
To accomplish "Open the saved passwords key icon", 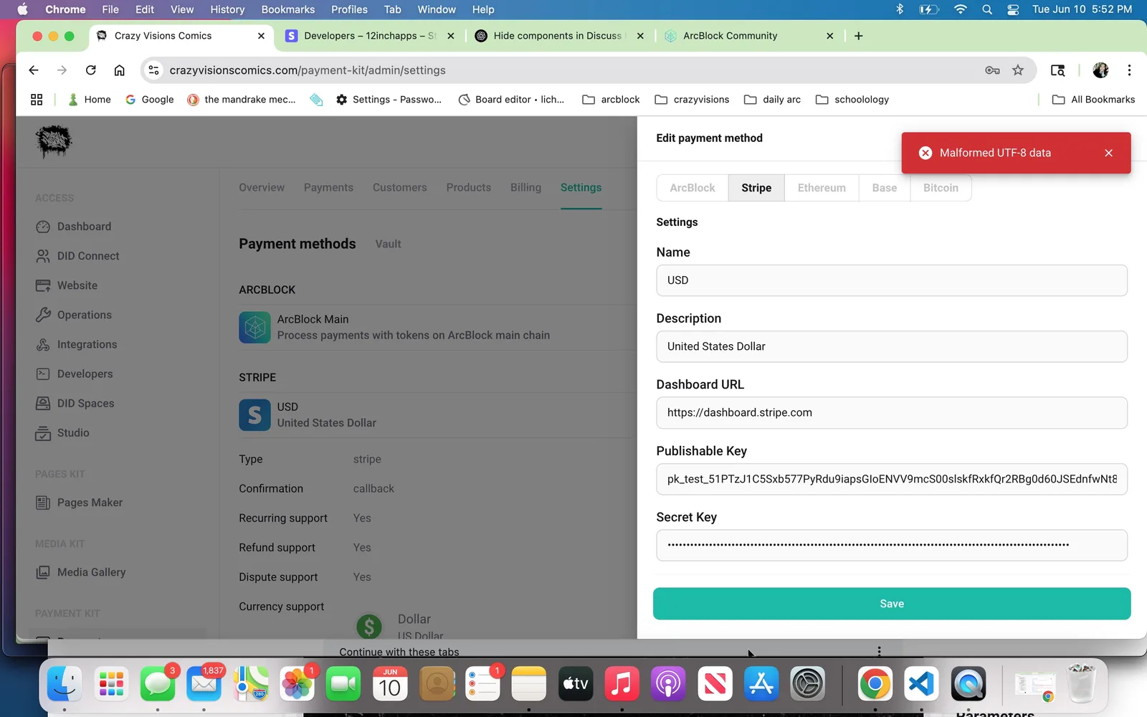I will click(992, 70).
